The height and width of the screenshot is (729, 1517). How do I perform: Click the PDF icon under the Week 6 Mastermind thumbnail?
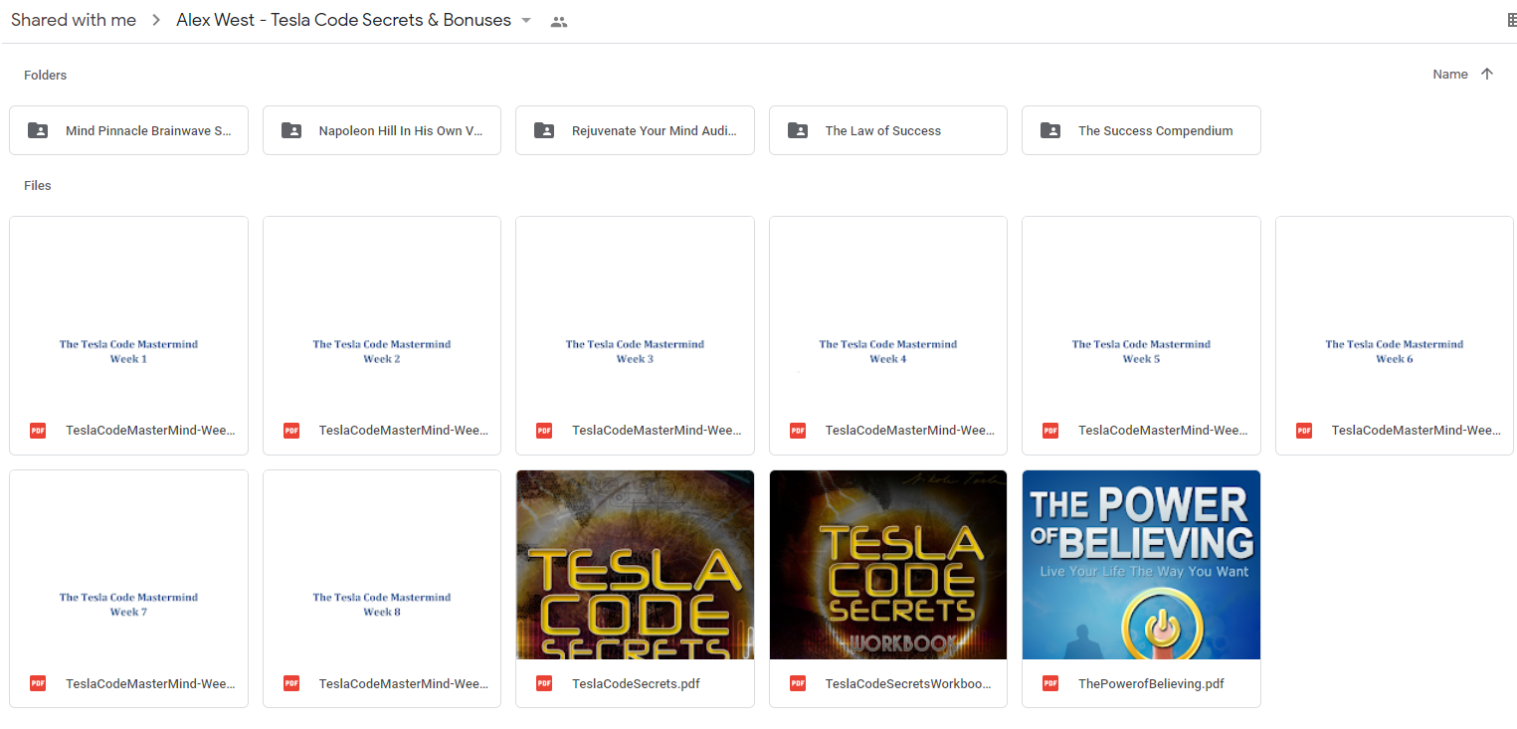coord(1304,431)
